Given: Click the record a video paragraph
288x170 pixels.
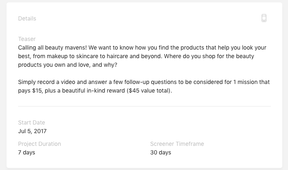Looking at the screenshot, I should (x=144, y=86).
